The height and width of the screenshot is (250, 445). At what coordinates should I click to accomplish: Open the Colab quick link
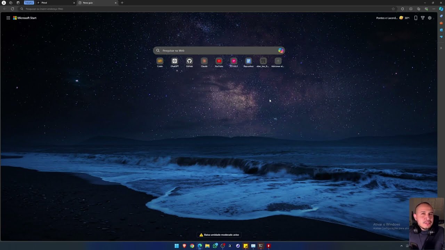tap(160, 62)
